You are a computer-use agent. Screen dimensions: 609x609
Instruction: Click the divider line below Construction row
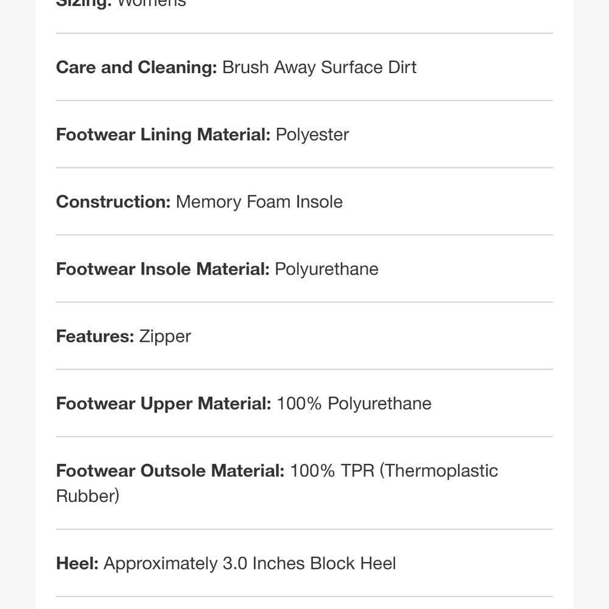click(x=304, y=235)
